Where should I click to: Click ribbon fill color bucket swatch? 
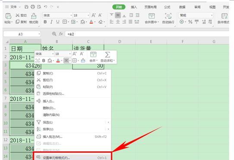point(82,22)
